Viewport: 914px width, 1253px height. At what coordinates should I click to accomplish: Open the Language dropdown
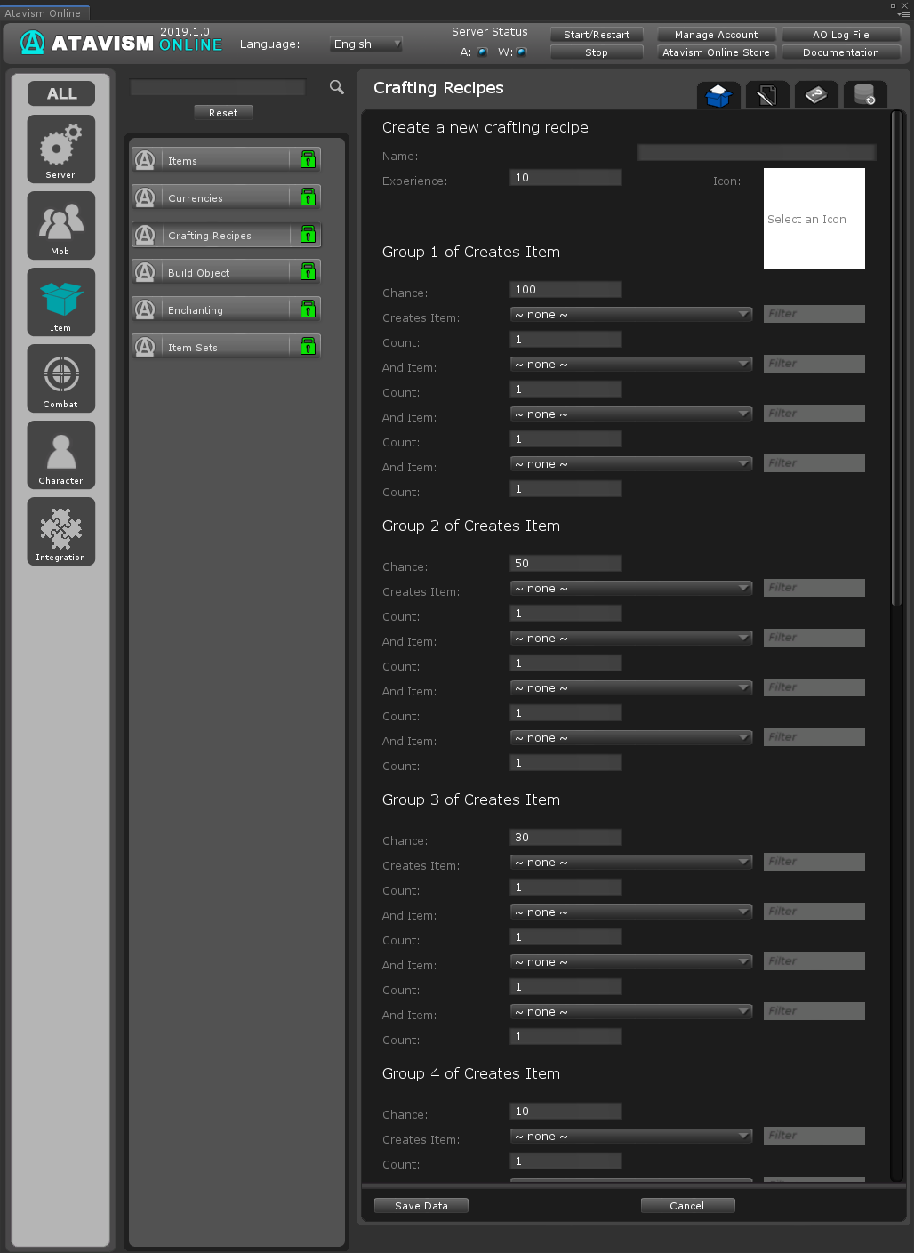click(367, 44)
